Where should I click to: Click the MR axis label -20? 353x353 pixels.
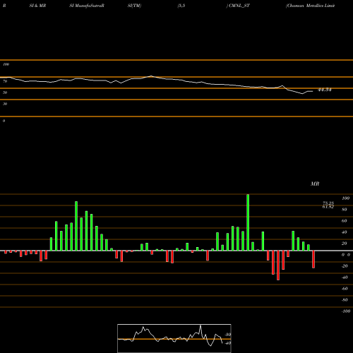tap(345, 266)
